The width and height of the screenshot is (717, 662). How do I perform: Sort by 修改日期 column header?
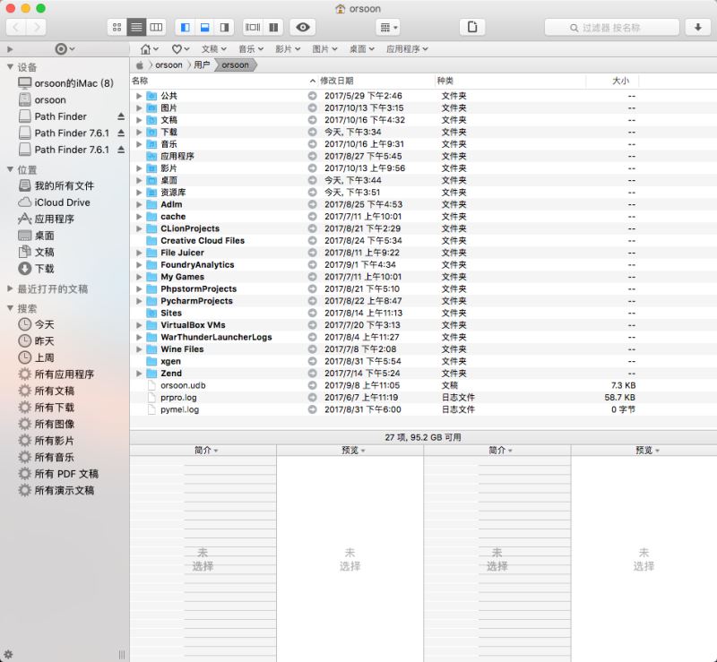(x=375, y=81)
